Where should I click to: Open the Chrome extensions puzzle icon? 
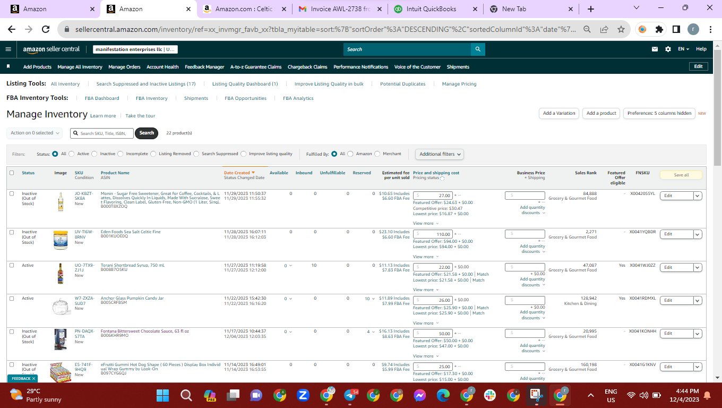659,30
